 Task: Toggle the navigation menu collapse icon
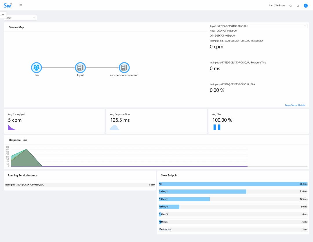[x=21, y=5]
